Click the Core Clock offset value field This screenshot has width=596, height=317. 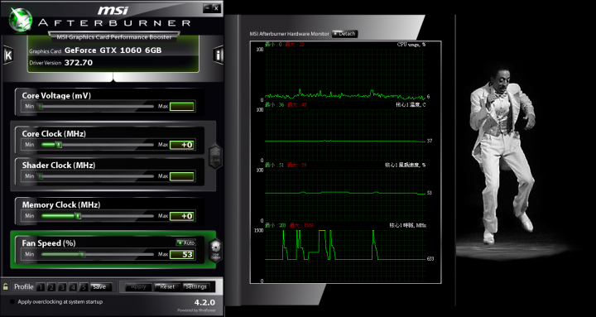click(x=182, y=145)
